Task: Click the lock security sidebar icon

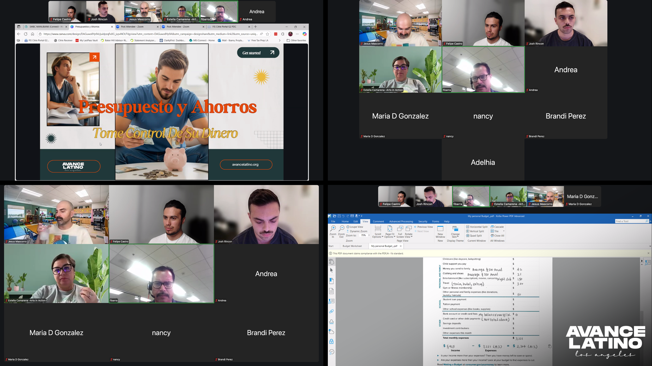Action: coord(331,342)
